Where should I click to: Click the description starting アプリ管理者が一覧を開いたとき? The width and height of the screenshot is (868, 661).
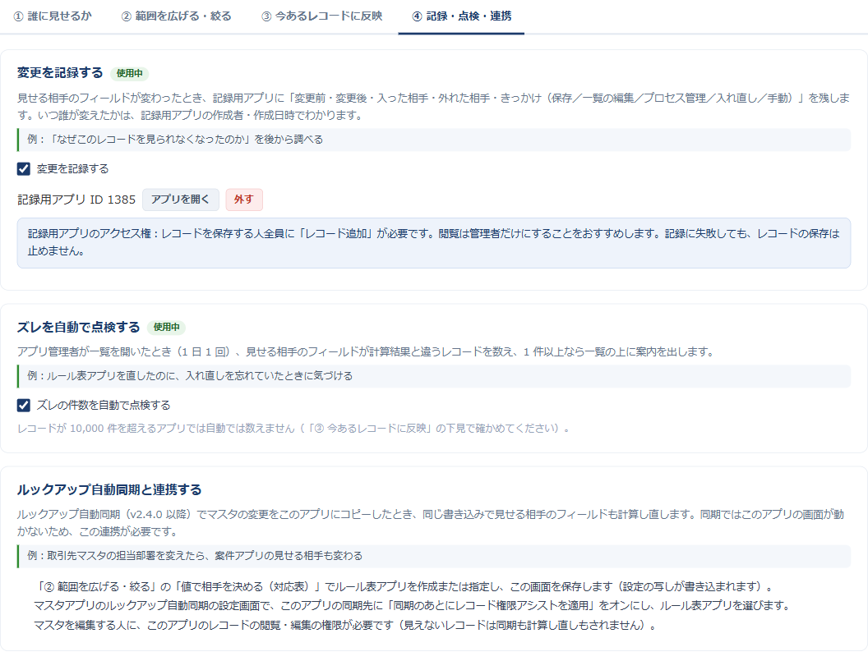(367, 351)
